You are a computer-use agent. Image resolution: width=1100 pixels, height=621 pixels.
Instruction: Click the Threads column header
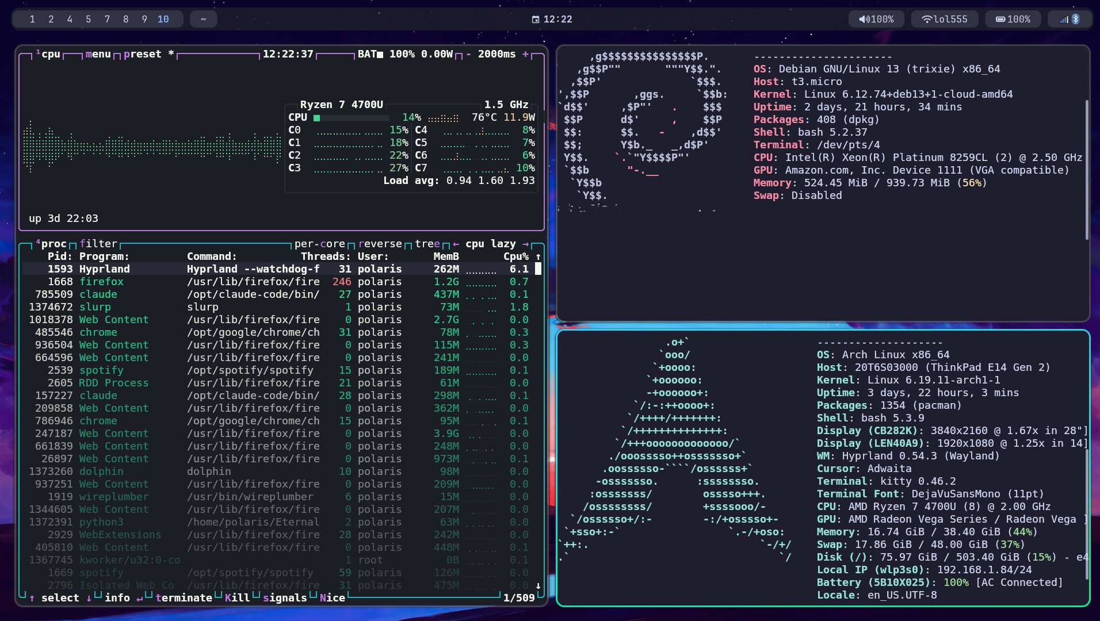tap(326, 256)
